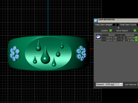The height and width of the screenshot is (103, 138).
Task: Click the Set Material button
Action: click(131, 84)
